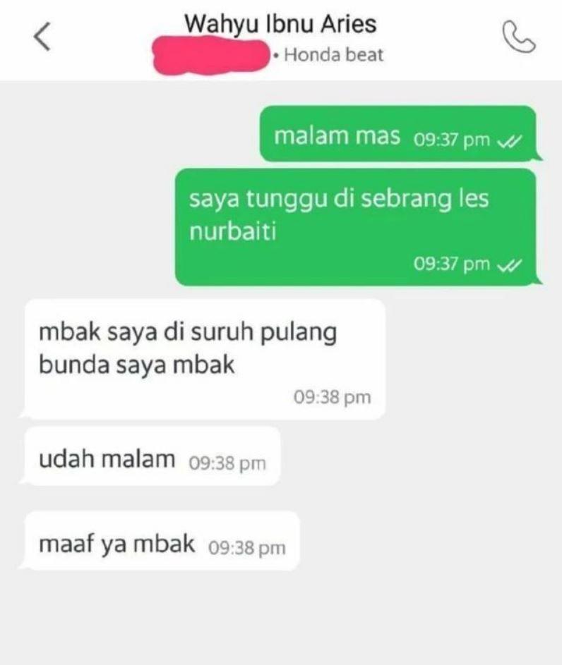Tap the 09:37 pm timestamp on "malam mas"

[452, 140]
